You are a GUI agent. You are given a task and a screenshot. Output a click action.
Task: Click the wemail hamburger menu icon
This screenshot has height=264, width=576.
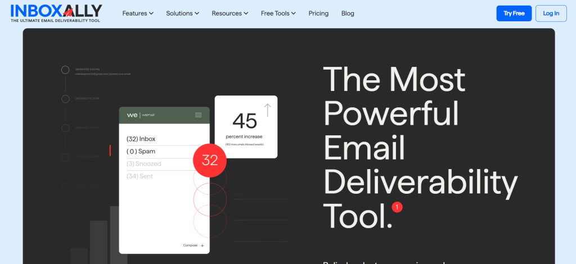click(x=199, y=115)
